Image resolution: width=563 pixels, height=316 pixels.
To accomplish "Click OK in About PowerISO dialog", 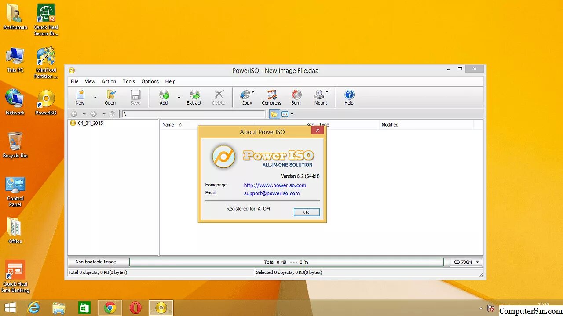I will [x=307, y=212].
